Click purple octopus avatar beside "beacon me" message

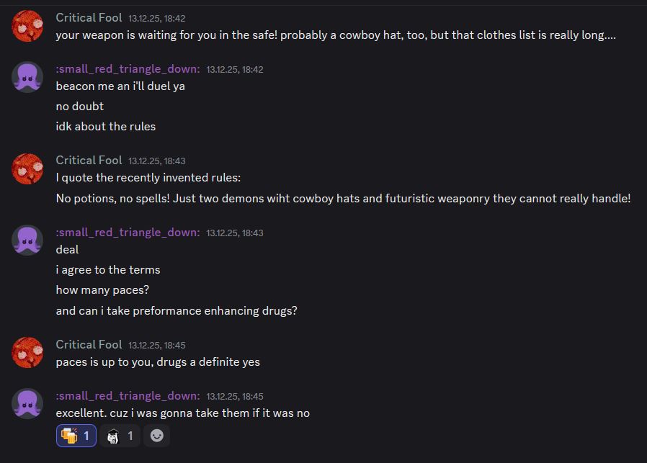[27, 77]
